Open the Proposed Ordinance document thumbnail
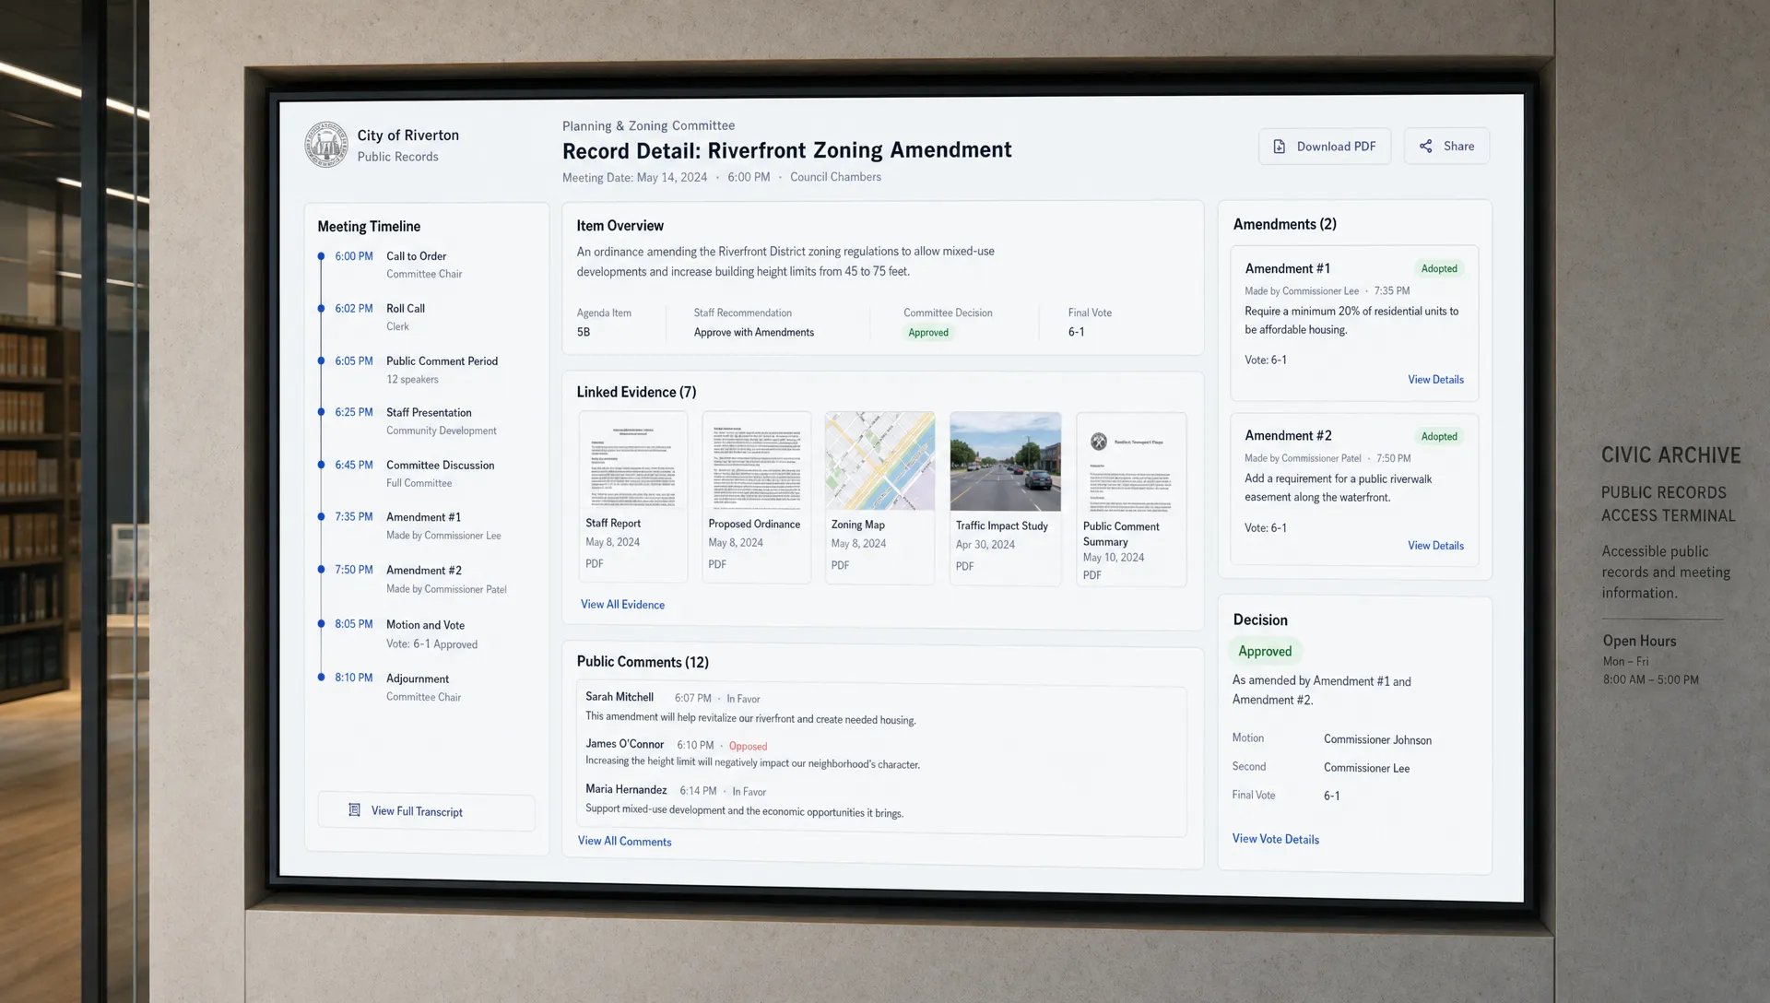 (x=757, y=462)
